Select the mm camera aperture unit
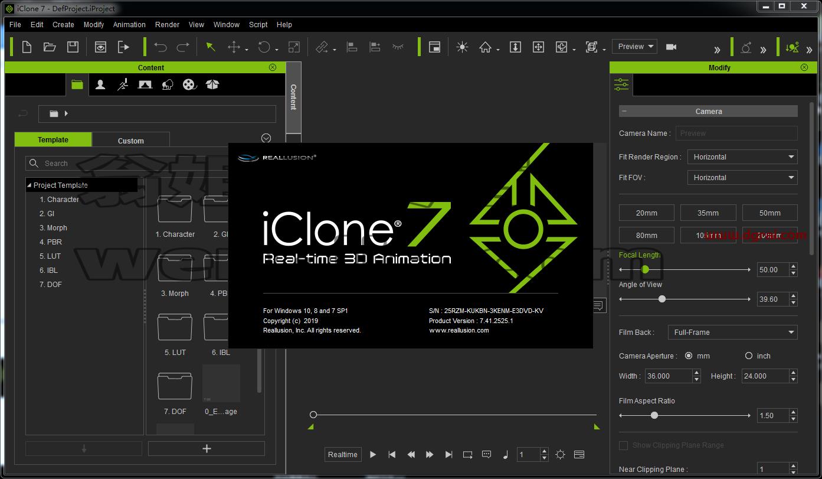Viewport: 822px width, 479px height. tap(689, 356)
